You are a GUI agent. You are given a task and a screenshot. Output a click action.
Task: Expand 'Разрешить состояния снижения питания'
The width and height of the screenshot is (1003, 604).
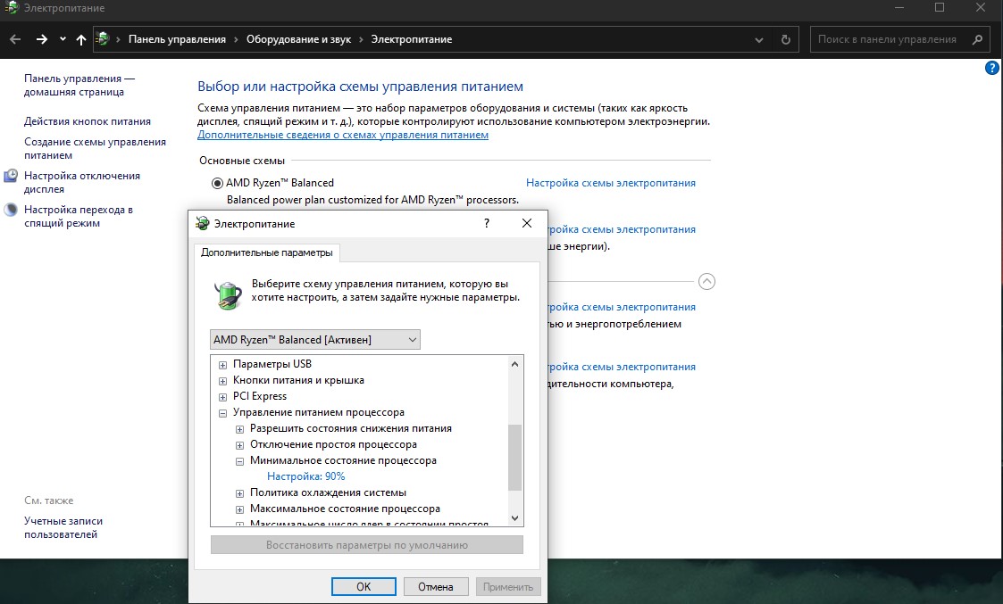[x=239, y=429]
